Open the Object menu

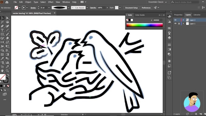pos(28,2)
